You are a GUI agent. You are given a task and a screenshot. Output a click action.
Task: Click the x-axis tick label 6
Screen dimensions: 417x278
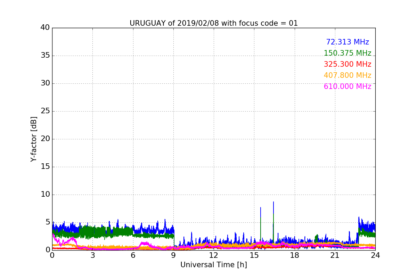click(x=133, y=255)
